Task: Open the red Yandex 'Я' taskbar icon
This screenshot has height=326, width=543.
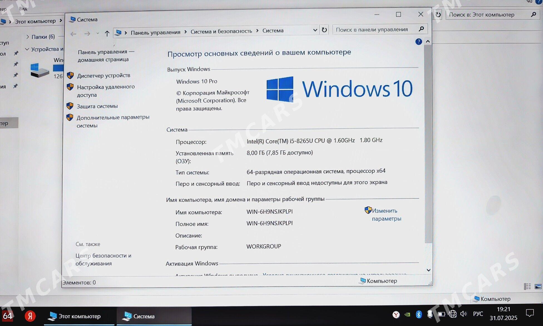Action: [x=30, y=316]
